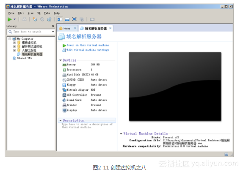The height and width of the screenshot is (172, 243).
Task: Open the snapshot manager toolbar icon
Action: pos(49,19)
